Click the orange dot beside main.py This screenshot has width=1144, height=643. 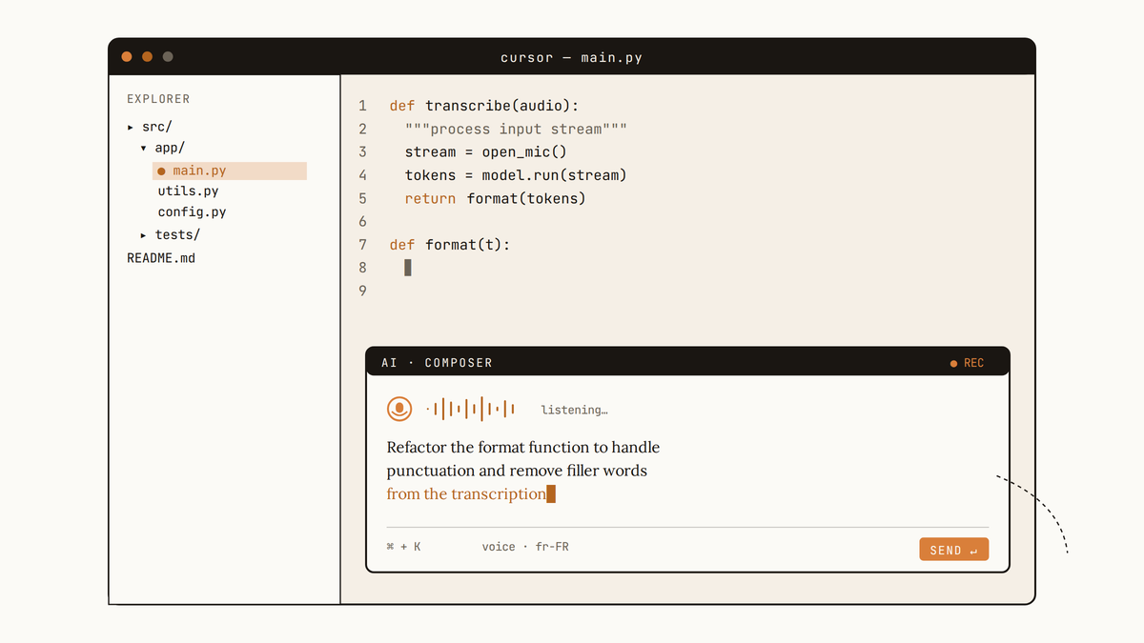click(161, 171)
